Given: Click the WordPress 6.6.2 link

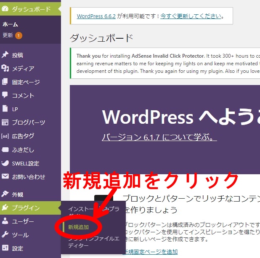Looking at the screenshot, I should click(96, 16).
